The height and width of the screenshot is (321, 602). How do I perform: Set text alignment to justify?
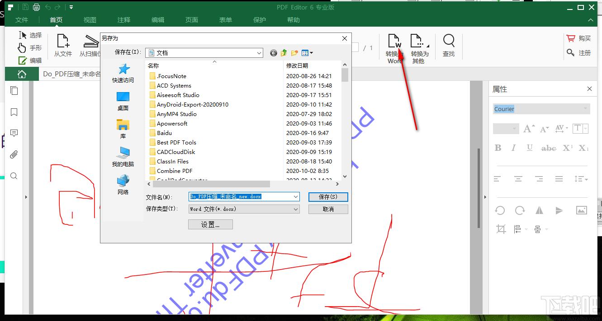[559, 179]
